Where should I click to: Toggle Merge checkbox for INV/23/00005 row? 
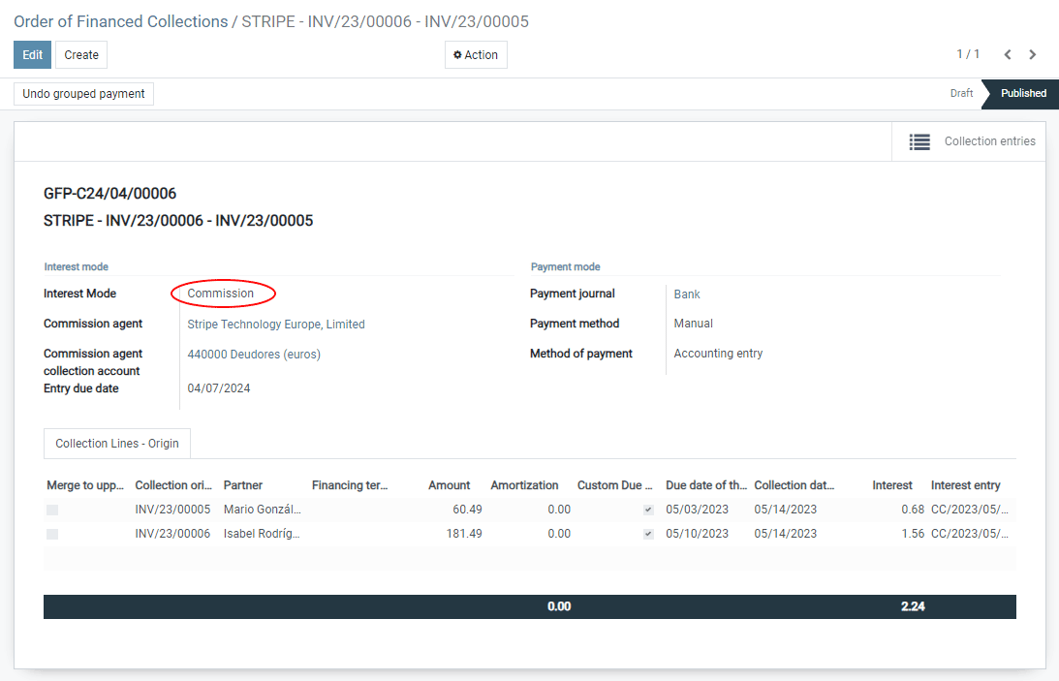[52, 510]
